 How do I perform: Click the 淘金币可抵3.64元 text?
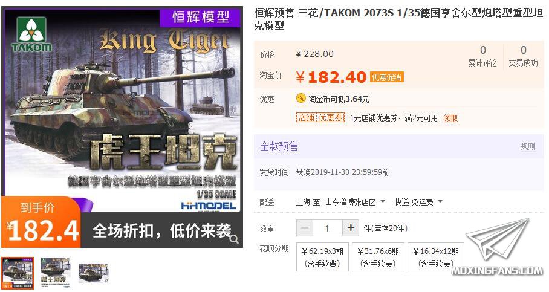click(x=339, y=99)
